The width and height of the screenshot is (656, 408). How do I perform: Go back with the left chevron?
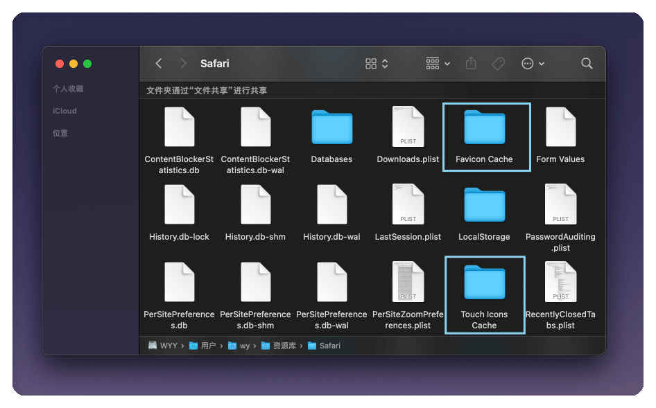[x=159, y=64]
